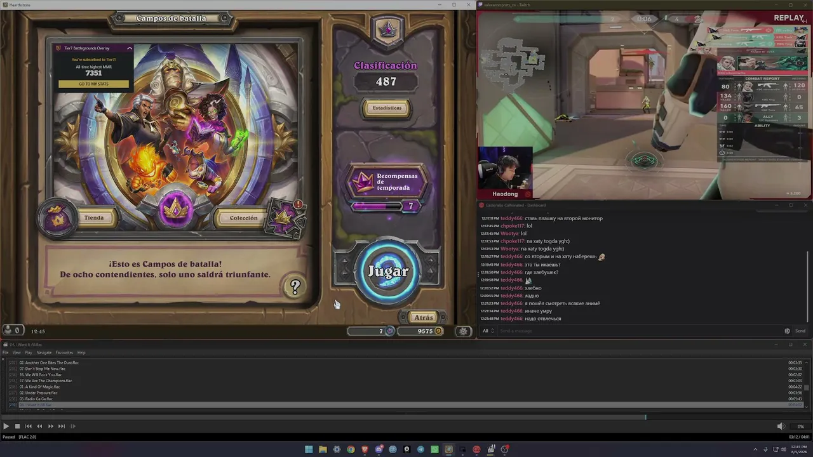Click Send in the chat dashboard

[800, 331]
